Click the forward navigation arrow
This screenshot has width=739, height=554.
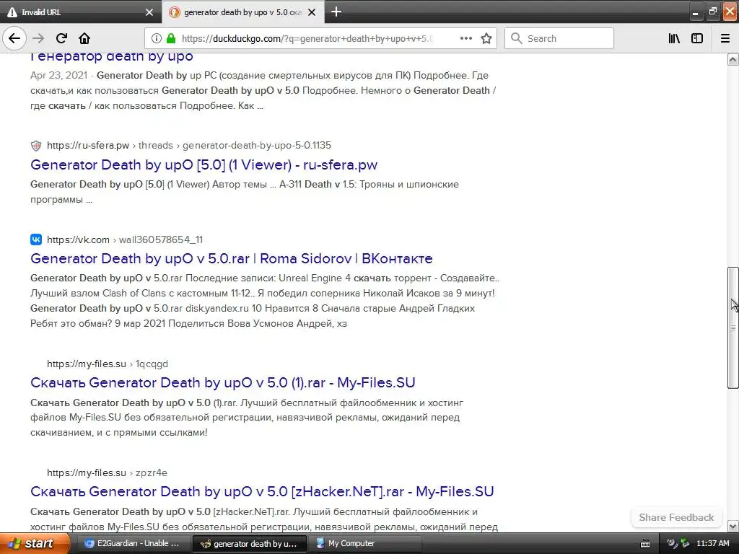(38, 38)
